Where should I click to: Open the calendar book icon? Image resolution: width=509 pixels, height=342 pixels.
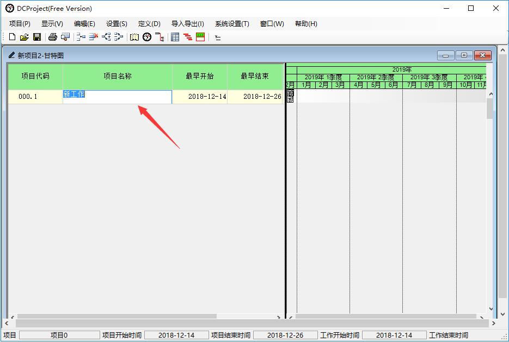tap(133, 36)
